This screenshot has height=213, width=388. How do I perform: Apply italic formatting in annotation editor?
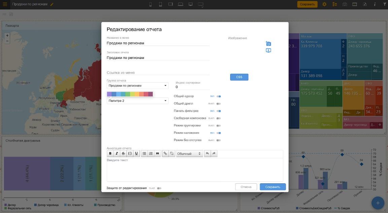click(x=117, y=153)
